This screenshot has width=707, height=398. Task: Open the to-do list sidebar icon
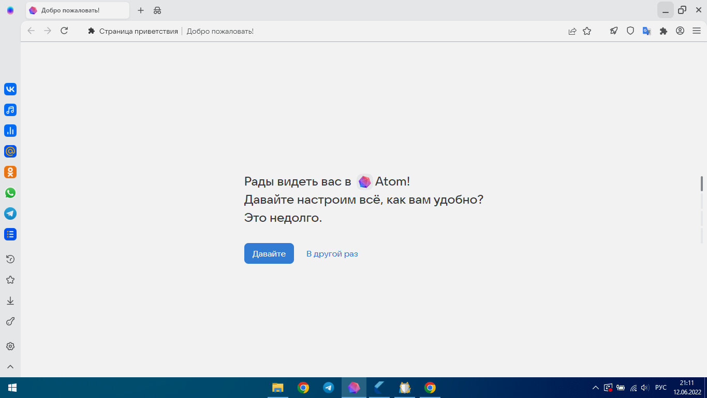(10, 234)
